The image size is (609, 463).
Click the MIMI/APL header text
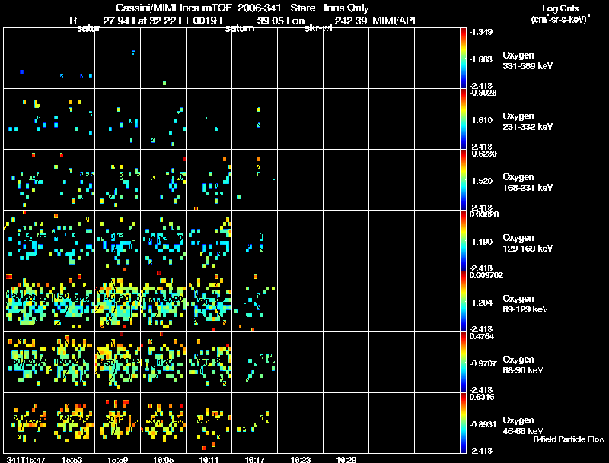[396, 21]
